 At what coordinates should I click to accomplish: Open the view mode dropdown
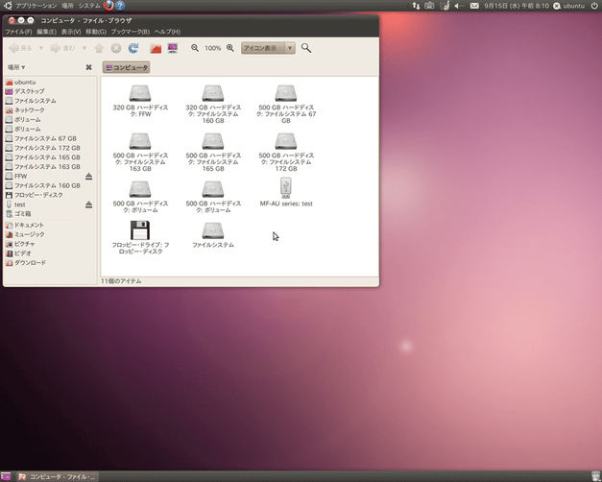(x=268, y=48)
